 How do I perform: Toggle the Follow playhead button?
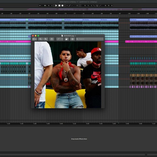pos(40,6)
